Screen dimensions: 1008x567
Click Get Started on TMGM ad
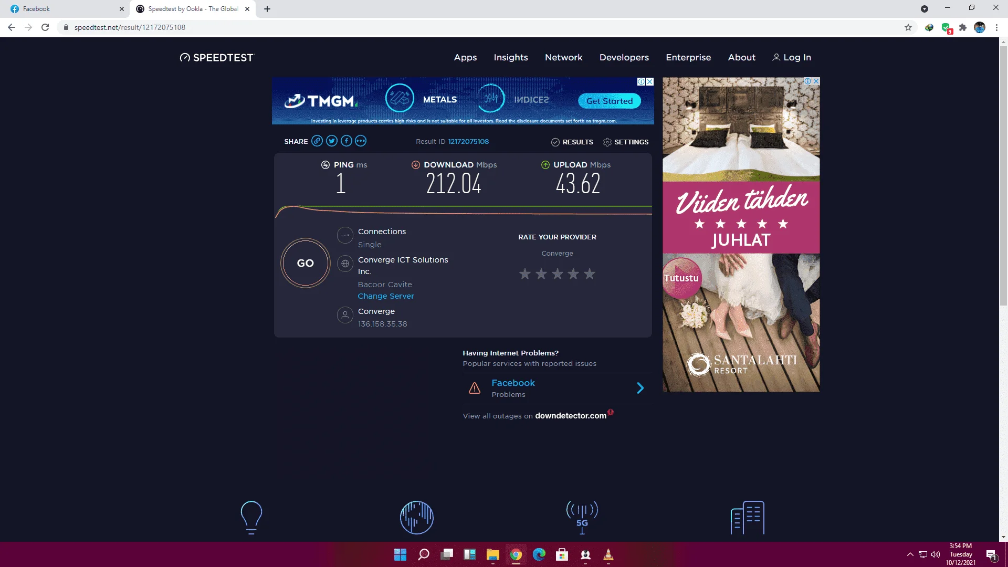pos(610,101)
